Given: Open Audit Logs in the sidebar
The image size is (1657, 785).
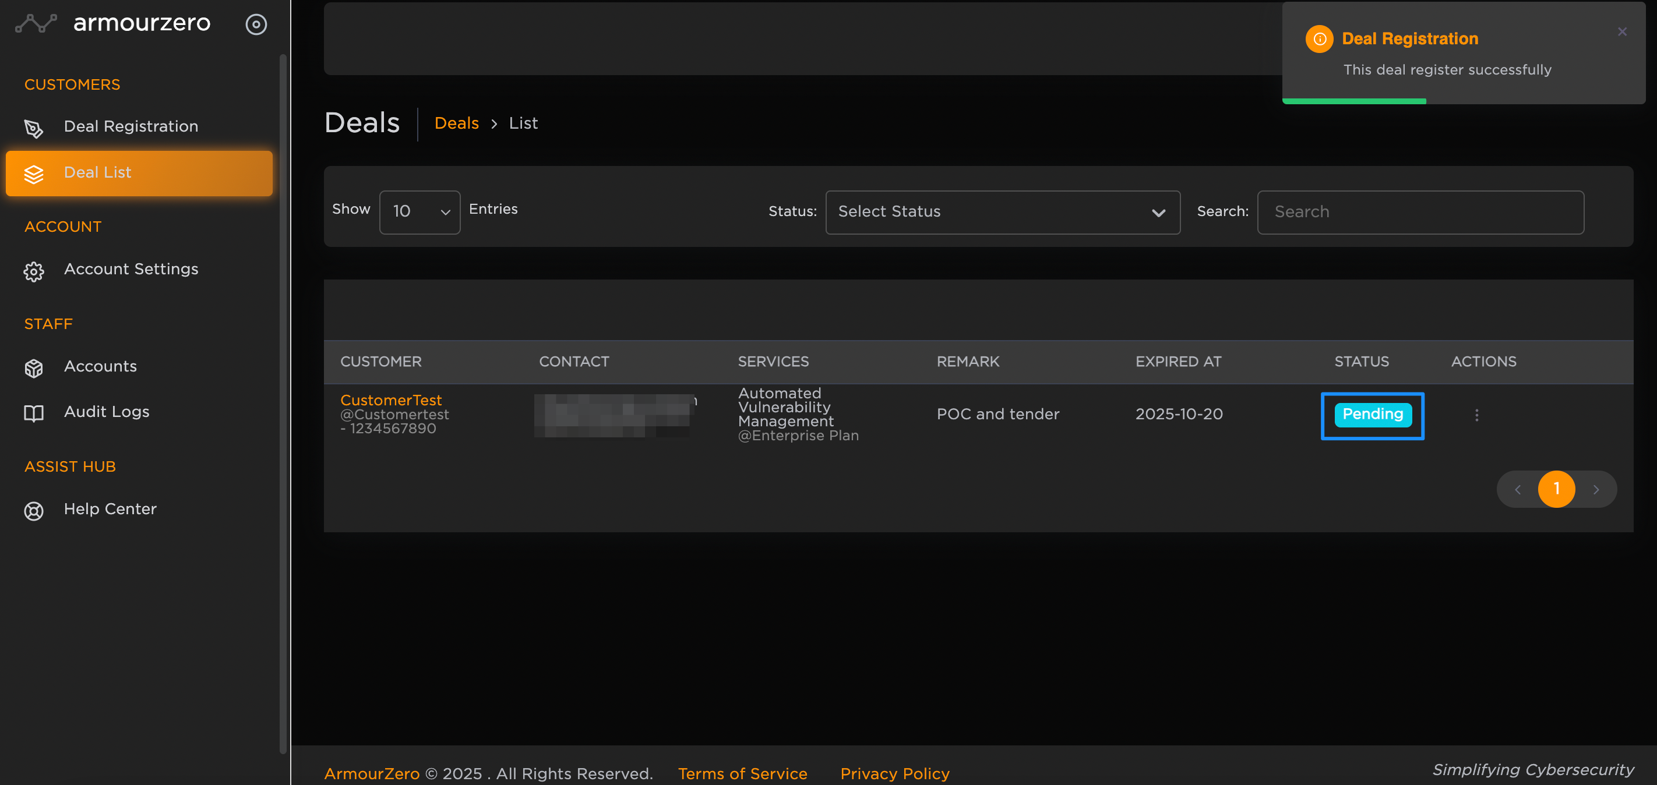Looking at the screenshot, I should (107, 412).
